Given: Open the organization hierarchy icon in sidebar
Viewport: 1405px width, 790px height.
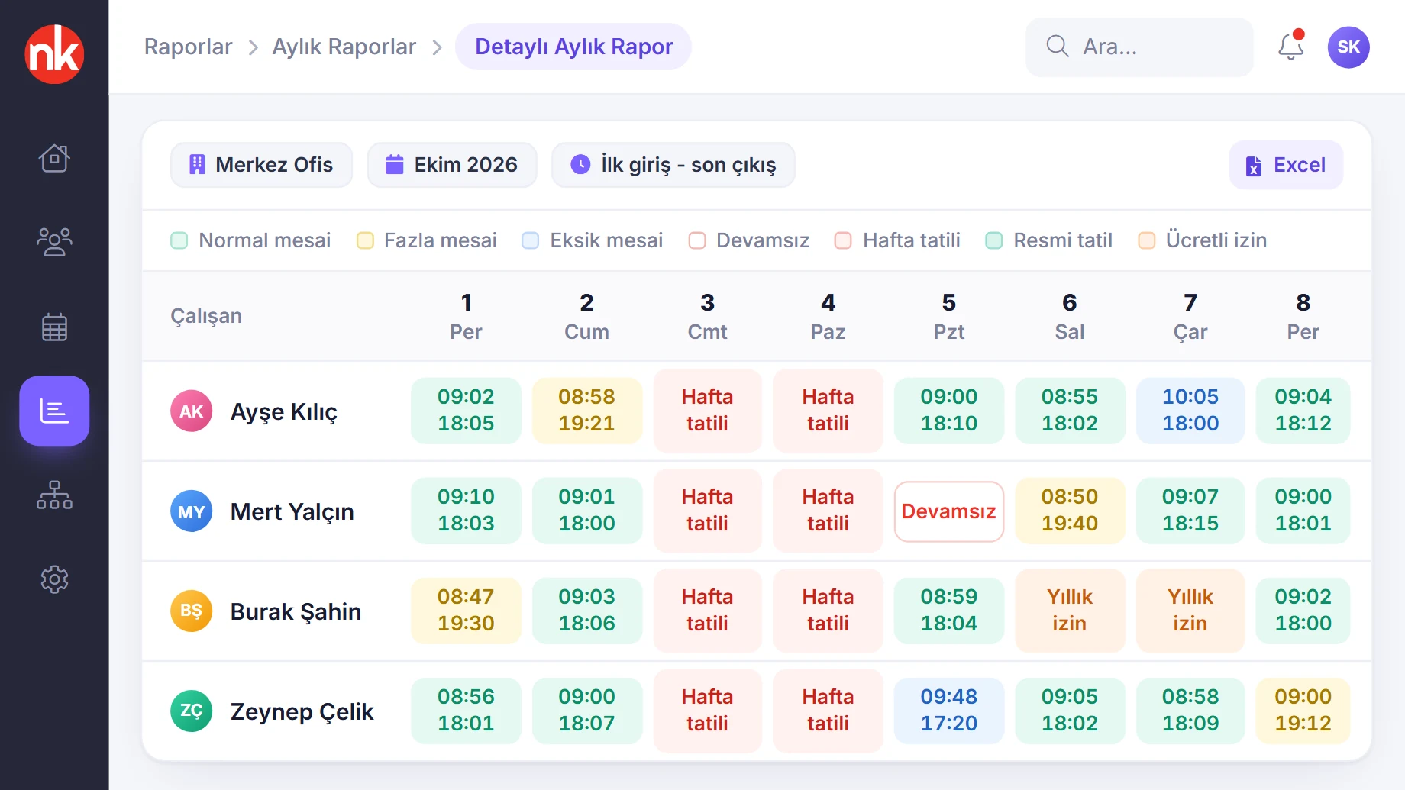Looking at the screenshot, I should (54, 495).
